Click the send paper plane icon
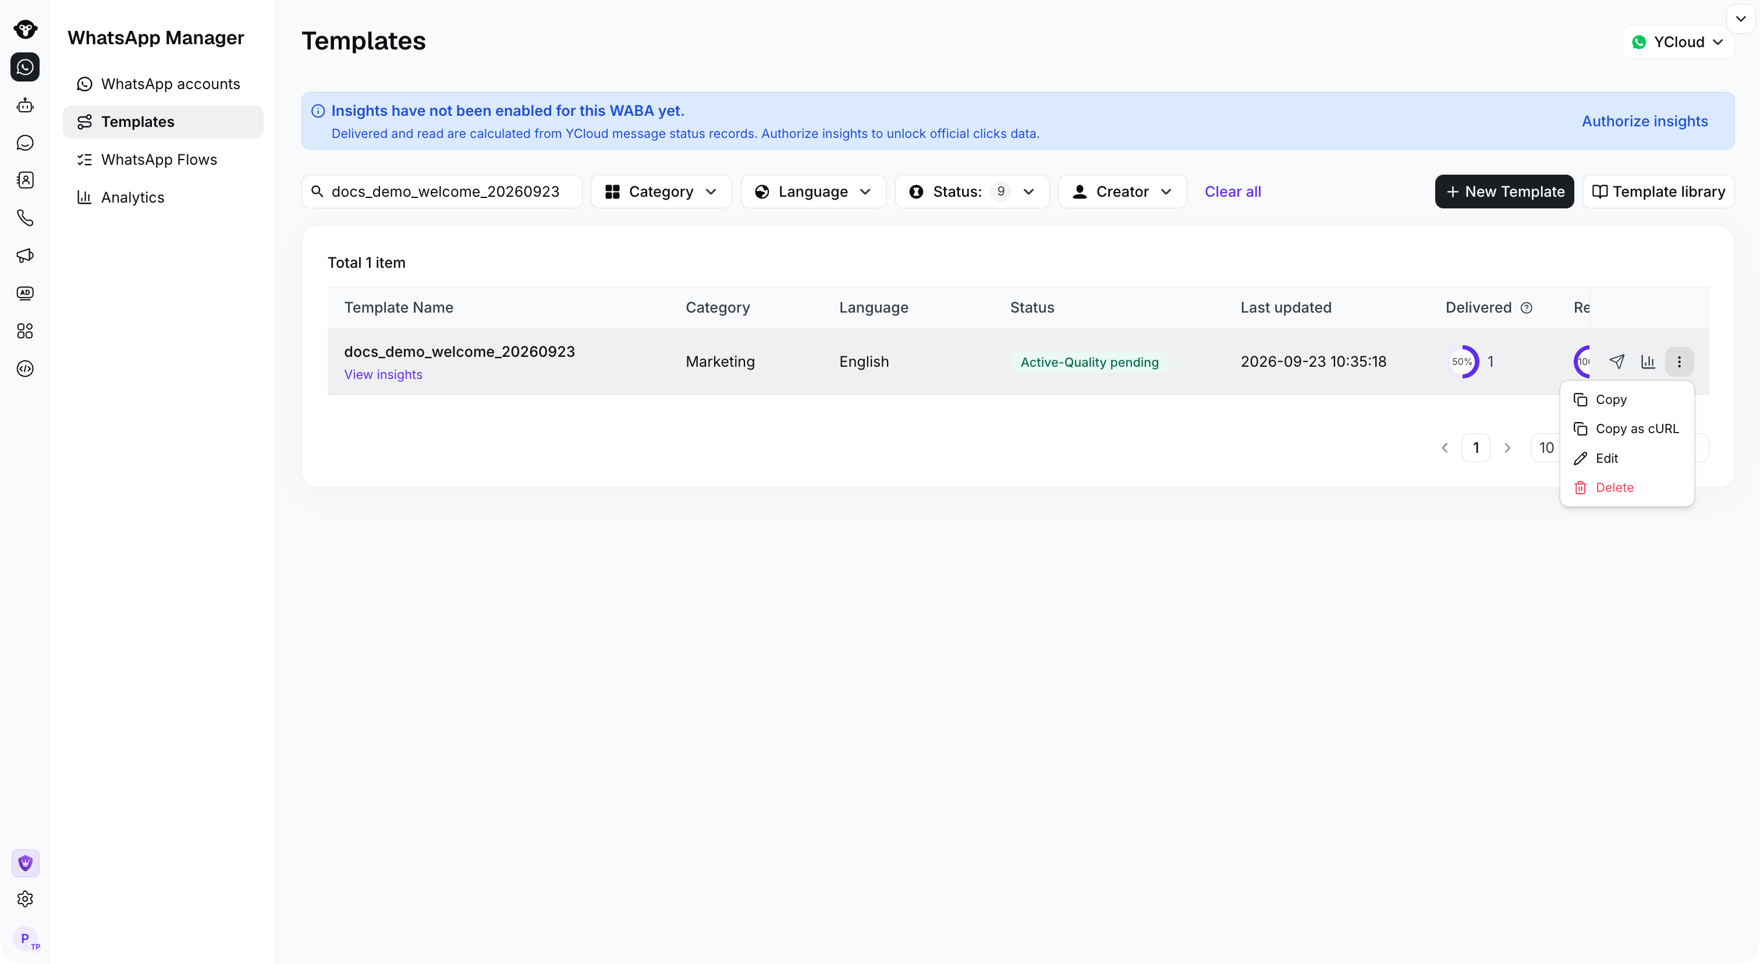1760x964 pixels. pyautogui.click(x=1616, y=361)
